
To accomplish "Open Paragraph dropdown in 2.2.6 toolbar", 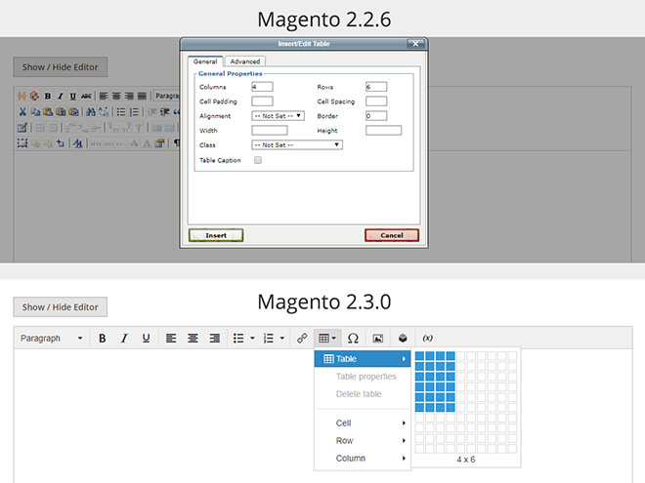I will pyautogui.click(x=166, y=96).
